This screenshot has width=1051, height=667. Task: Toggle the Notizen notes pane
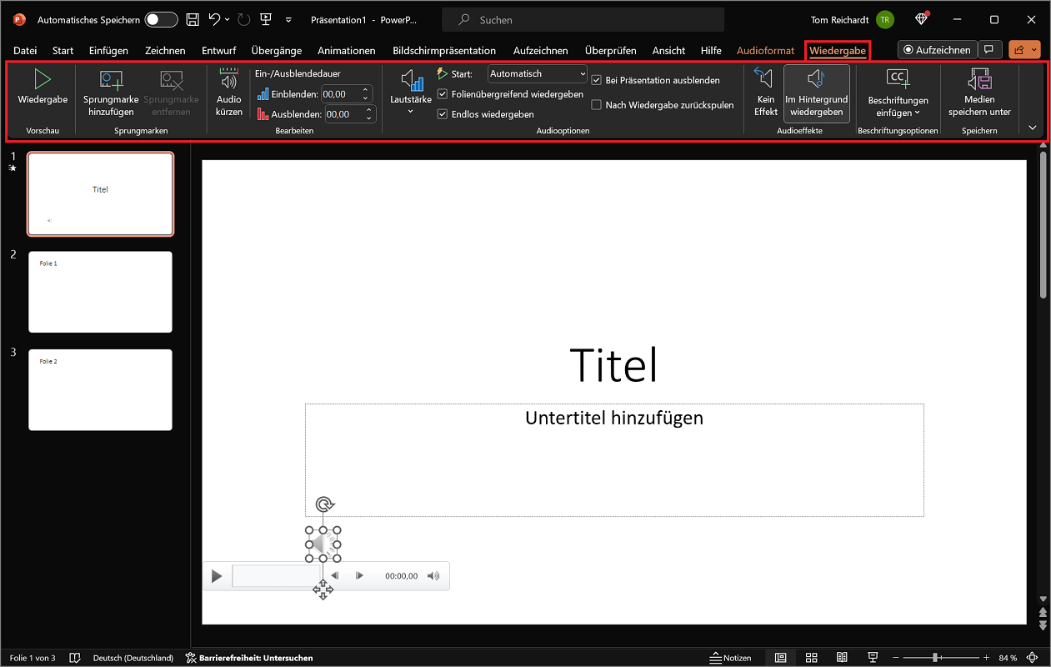click(x=730, y=658)
